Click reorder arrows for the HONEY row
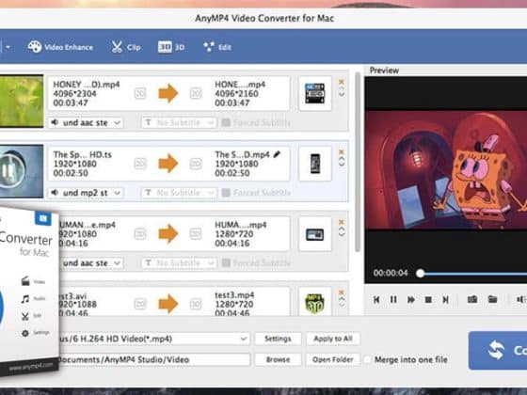This screenshot has width=527, height=395. click(x=342, y=92)
